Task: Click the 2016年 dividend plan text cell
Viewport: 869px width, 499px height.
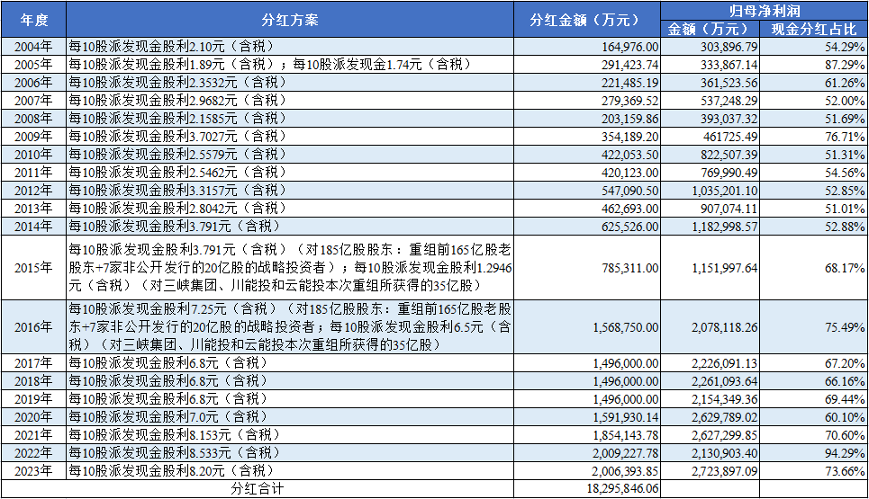Action: [x=289, y=327]
